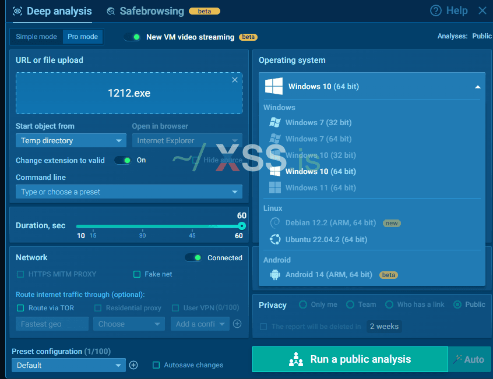The width and height of the screenshot is (493, 379).
Task: Click the Windows logo in selected OS header
Action: coord(273,86)
